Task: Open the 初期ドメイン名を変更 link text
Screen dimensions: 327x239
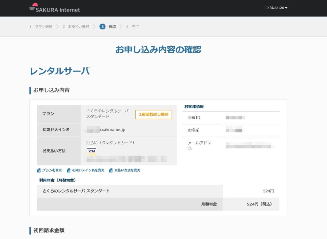Action: click(x=88, y=170)
